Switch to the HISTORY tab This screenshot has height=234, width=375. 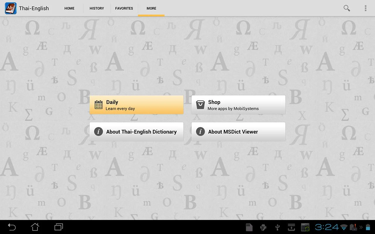pos(97,8)
